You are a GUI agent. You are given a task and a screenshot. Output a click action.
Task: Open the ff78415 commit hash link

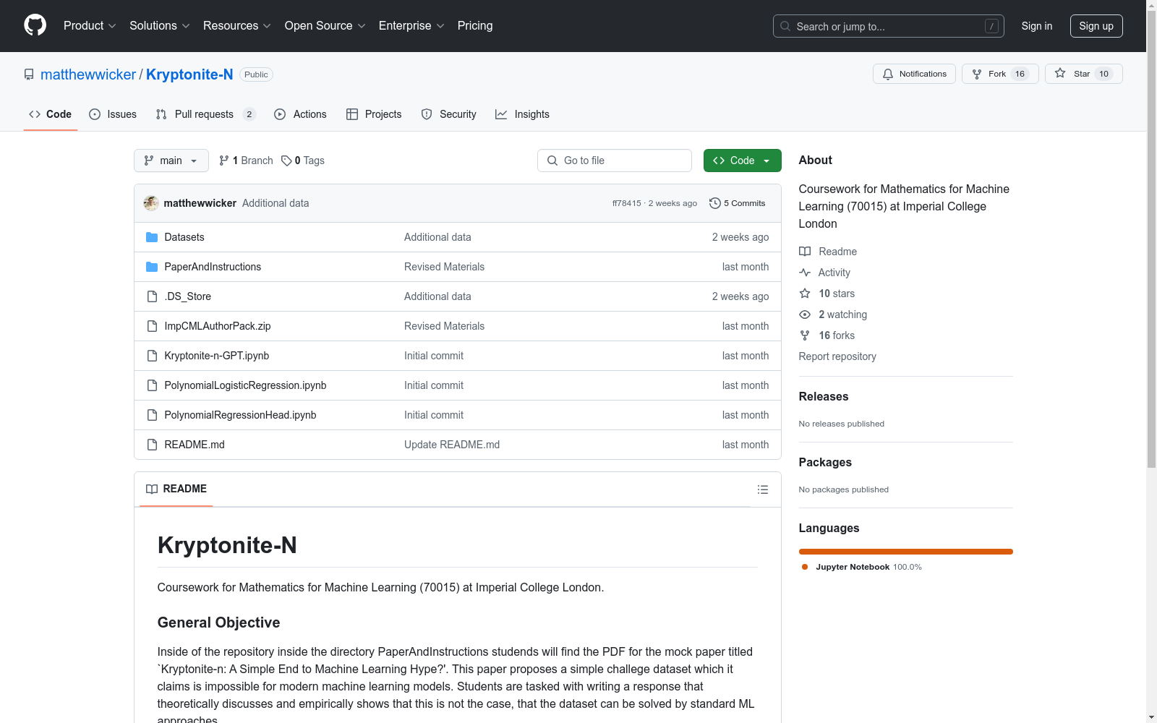[626, 203]
